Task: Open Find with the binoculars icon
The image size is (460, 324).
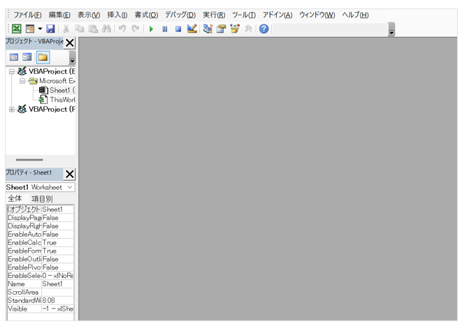Action: [106, 29]
